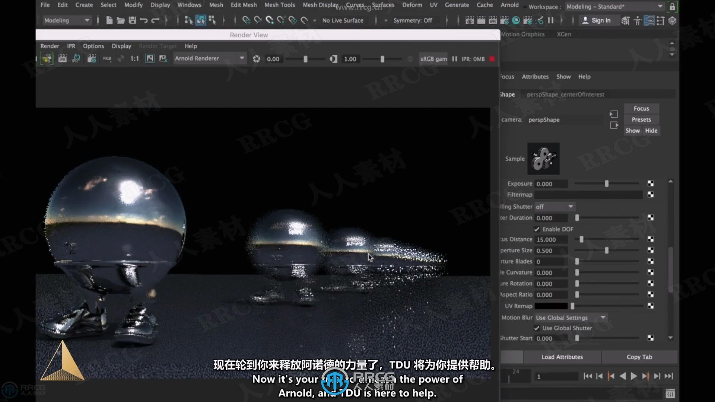Screen dimensions: 715x402
Task: Toggle RGB channels display button
Action: [x=107, y=58]
